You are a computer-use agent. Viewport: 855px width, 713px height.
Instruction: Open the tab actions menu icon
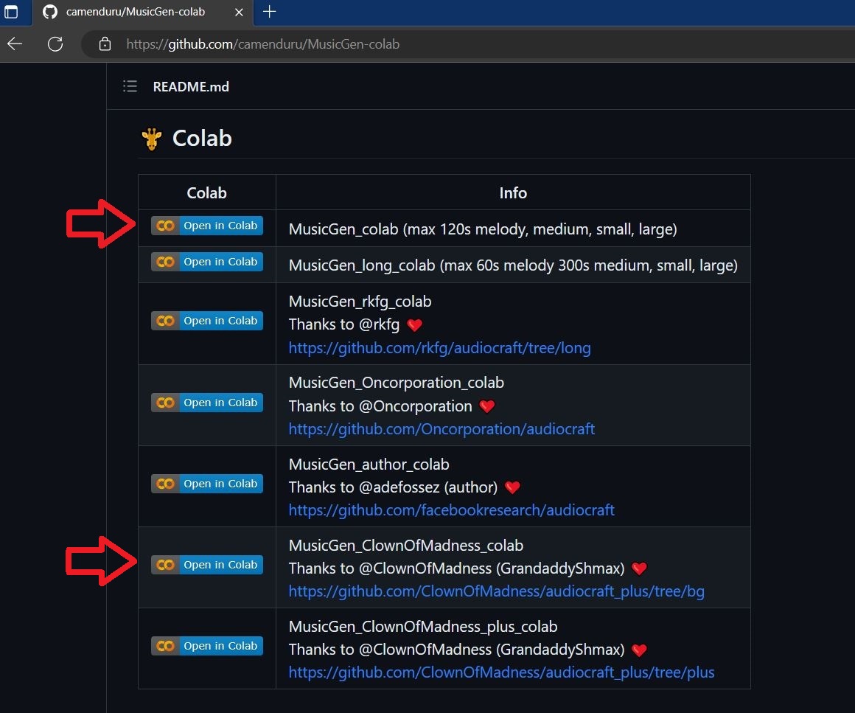11,12
